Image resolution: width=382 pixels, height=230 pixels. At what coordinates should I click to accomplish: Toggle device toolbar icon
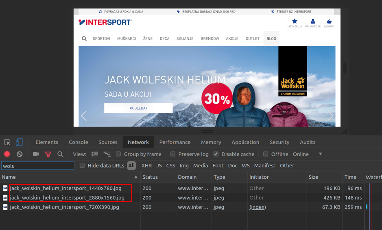click(19, 142)
